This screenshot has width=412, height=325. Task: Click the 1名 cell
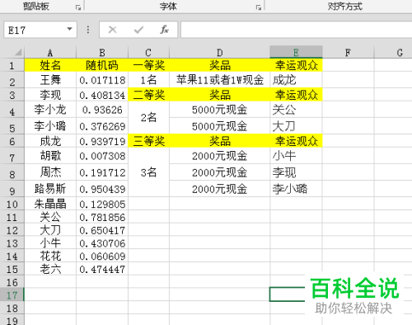click(x=148, y=80)
